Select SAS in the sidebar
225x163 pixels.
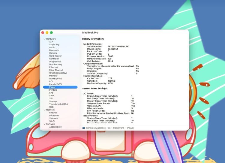(x=51, y=93)
